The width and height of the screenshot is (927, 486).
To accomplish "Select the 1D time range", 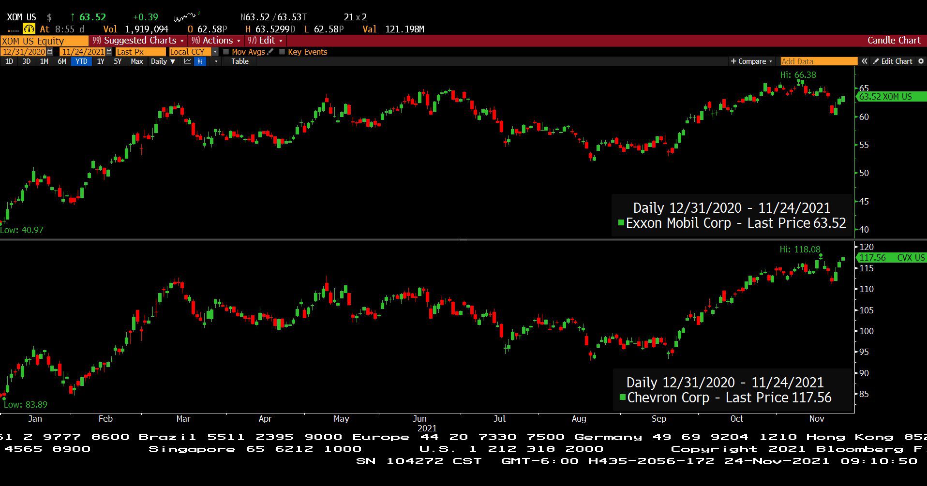I will tap(9, 61).
